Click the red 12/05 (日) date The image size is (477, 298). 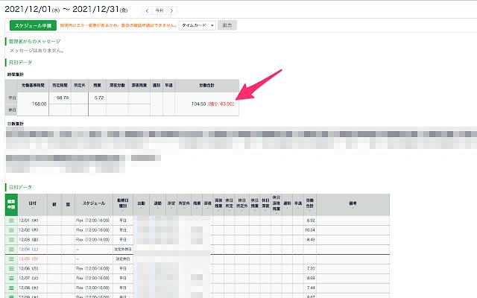point(28,259)
